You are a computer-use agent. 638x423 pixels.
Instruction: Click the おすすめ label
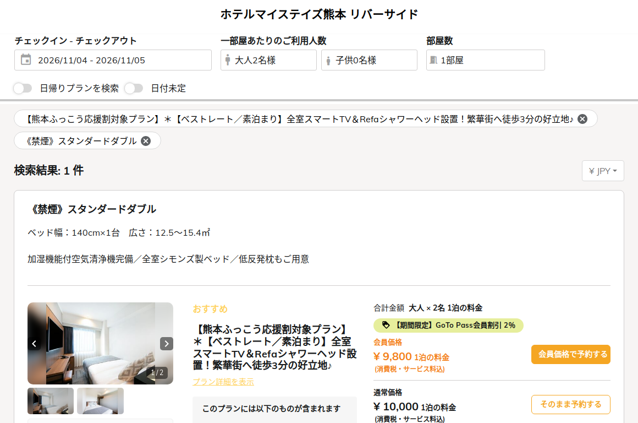pos(210,309)
